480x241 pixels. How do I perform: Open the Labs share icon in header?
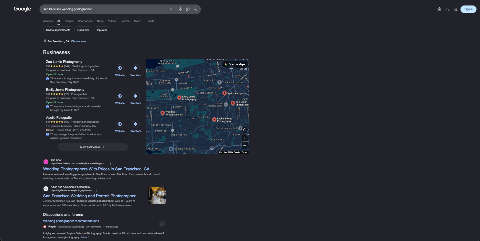(447, 9)
